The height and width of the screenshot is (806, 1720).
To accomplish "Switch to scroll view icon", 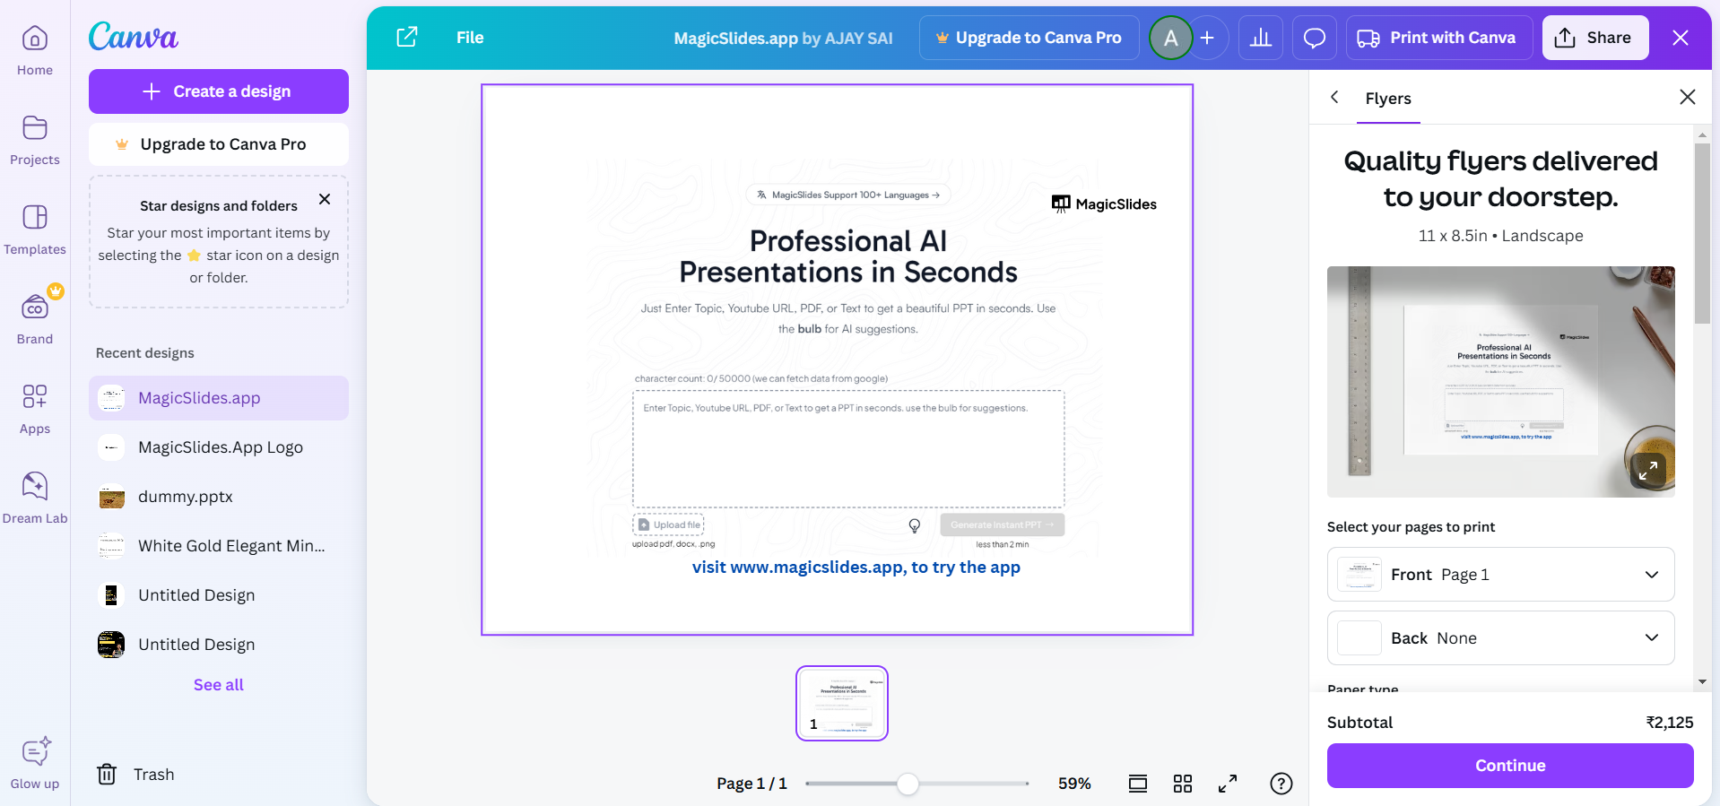I will (1138, 784).
